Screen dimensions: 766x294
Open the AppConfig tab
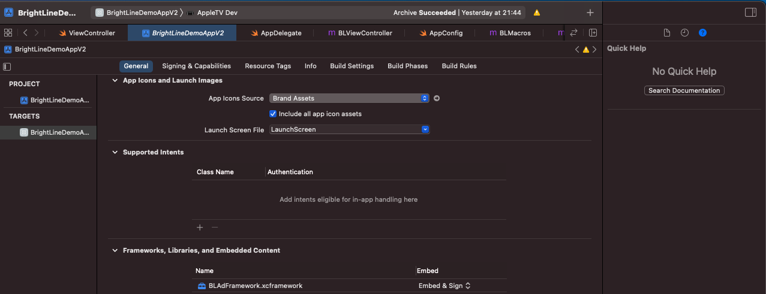[x=441, y=33]
